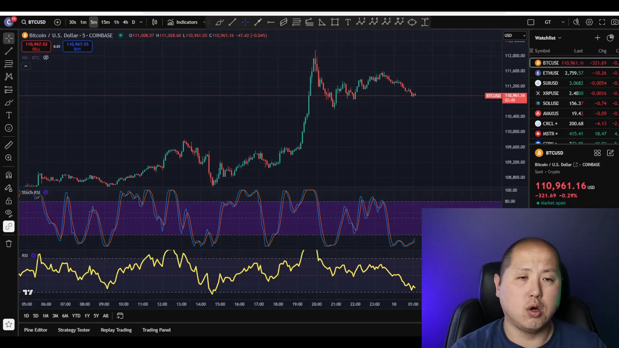Select the trend line tool in the top toolbar

(x=232, y=22)
